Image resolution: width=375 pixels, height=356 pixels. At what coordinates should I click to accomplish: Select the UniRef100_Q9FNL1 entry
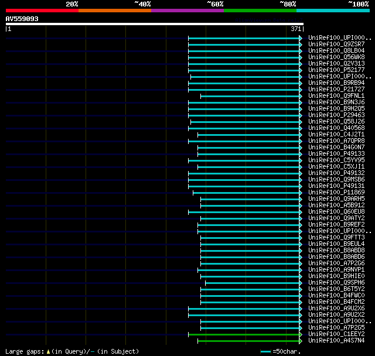point(336,96)
